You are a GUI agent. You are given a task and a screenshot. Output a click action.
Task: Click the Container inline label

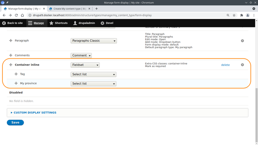pos(27,65)
